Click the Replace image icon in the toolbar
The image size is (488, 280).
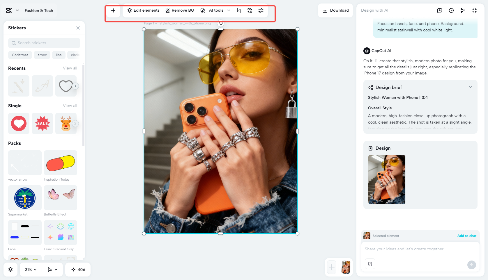pyautogui.click(x=250, y=10)
